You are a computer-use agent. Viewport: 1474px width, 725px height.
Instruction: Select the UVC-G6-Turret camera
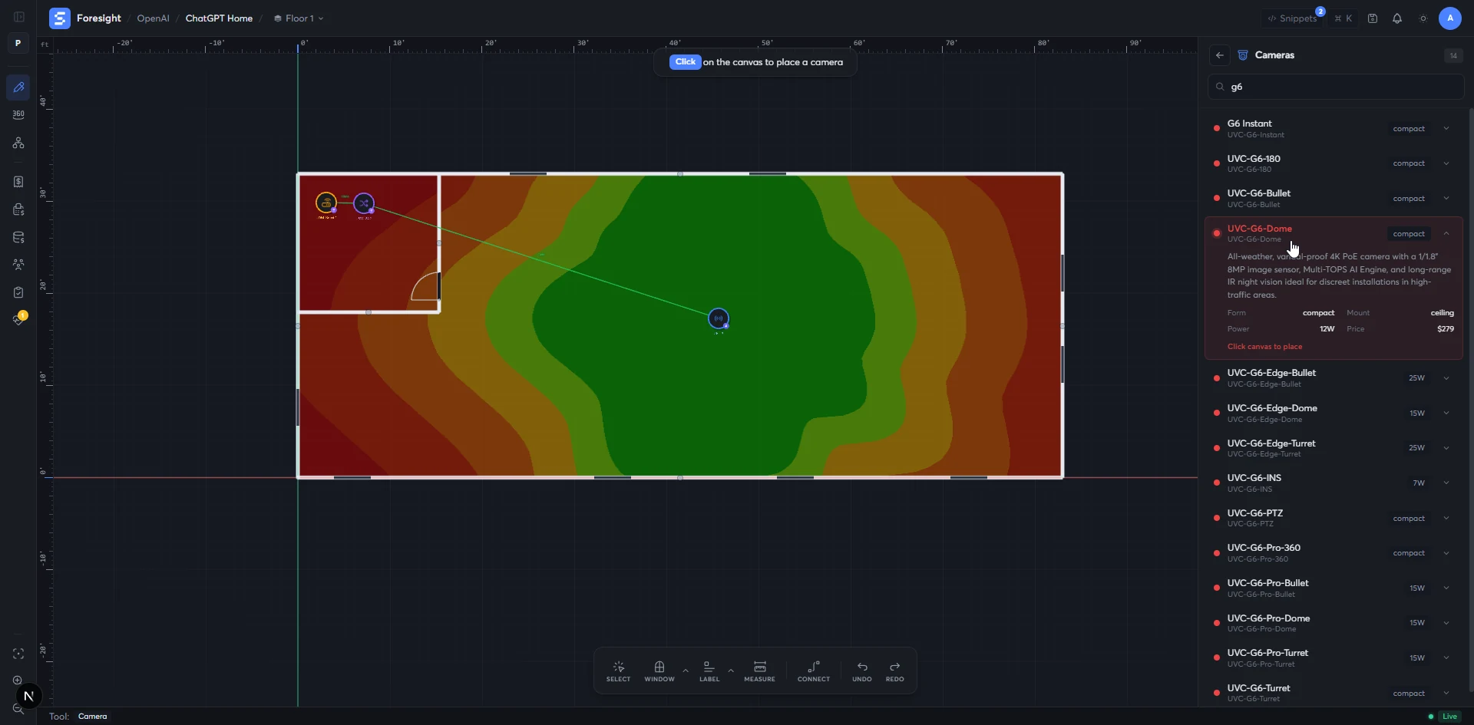[x=1334, y=693]
